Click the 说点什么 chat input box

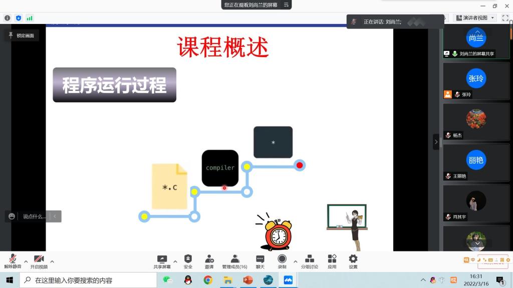point(34,216)
